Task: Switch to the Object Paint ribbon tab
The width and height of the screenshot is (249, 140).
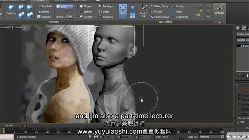Action: (80, 1)
